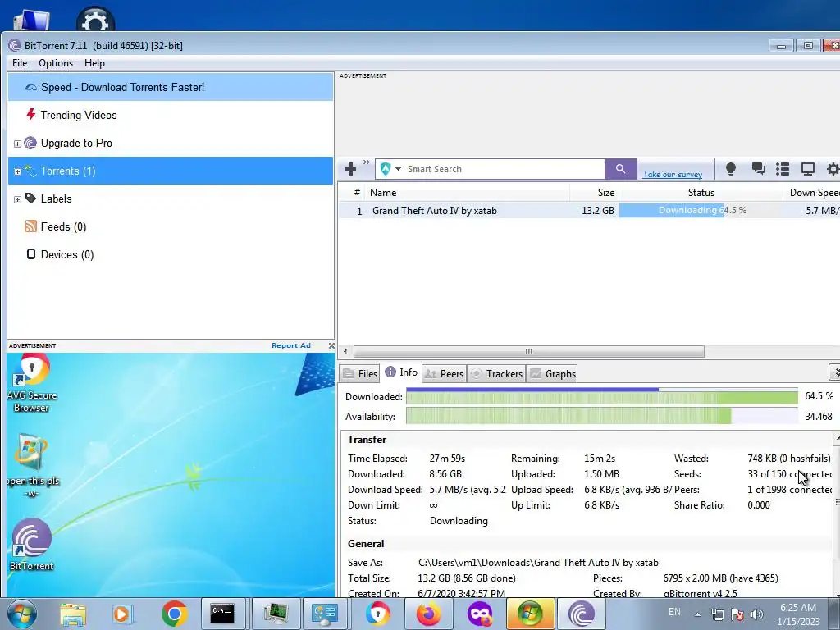Open the search provider shield dropdown

coord(390,169)
